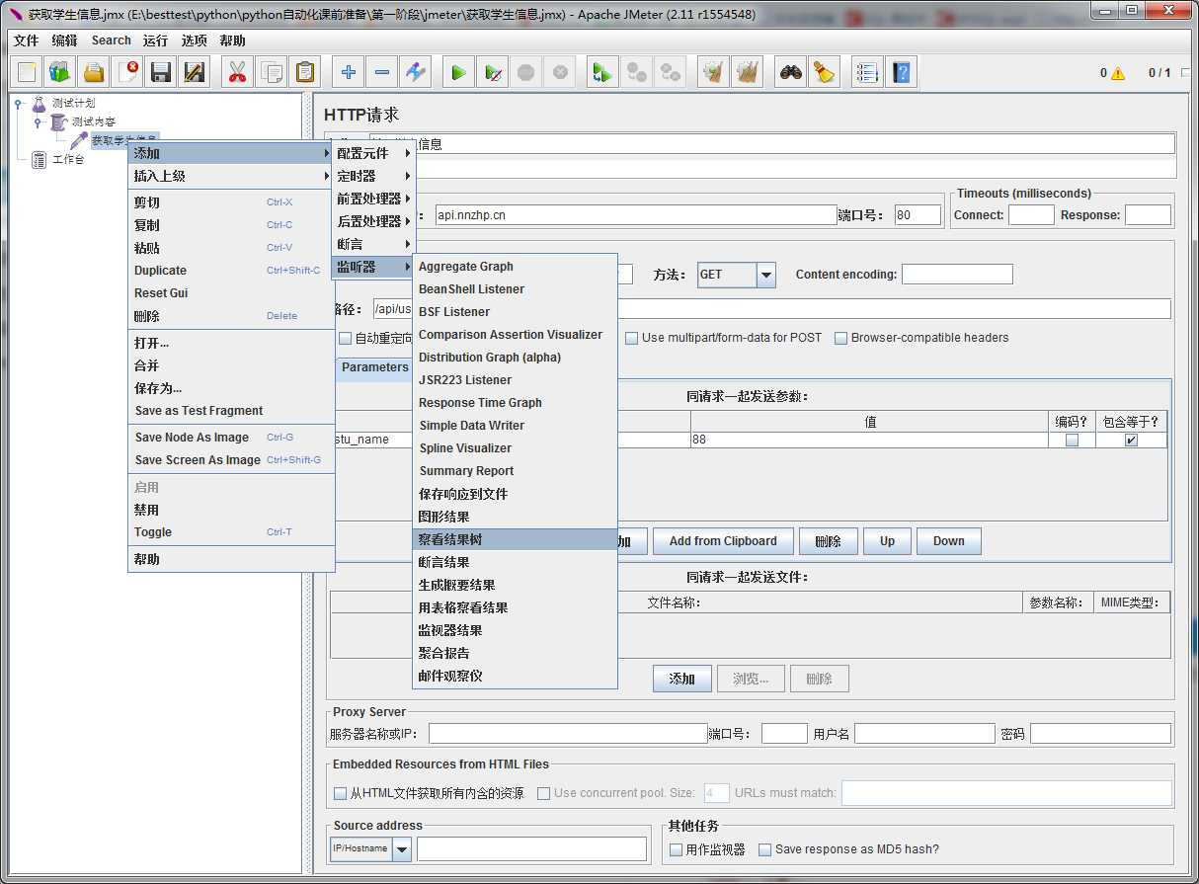Click 删除 button beside Add from Clipboard
The width and height of the screenshot is (1199, 884).
click(x=828, y=541)
